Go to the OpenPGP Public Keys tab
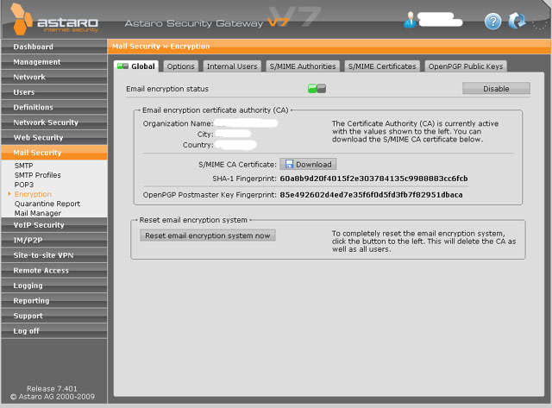This screenshot has width=552, height=408. [465, 66]
